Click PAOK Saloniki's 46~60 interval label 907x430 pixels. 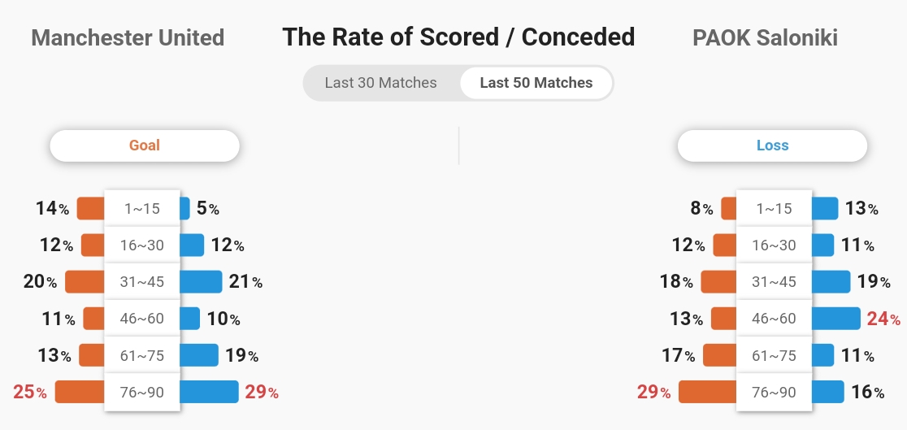click(774, 319)
